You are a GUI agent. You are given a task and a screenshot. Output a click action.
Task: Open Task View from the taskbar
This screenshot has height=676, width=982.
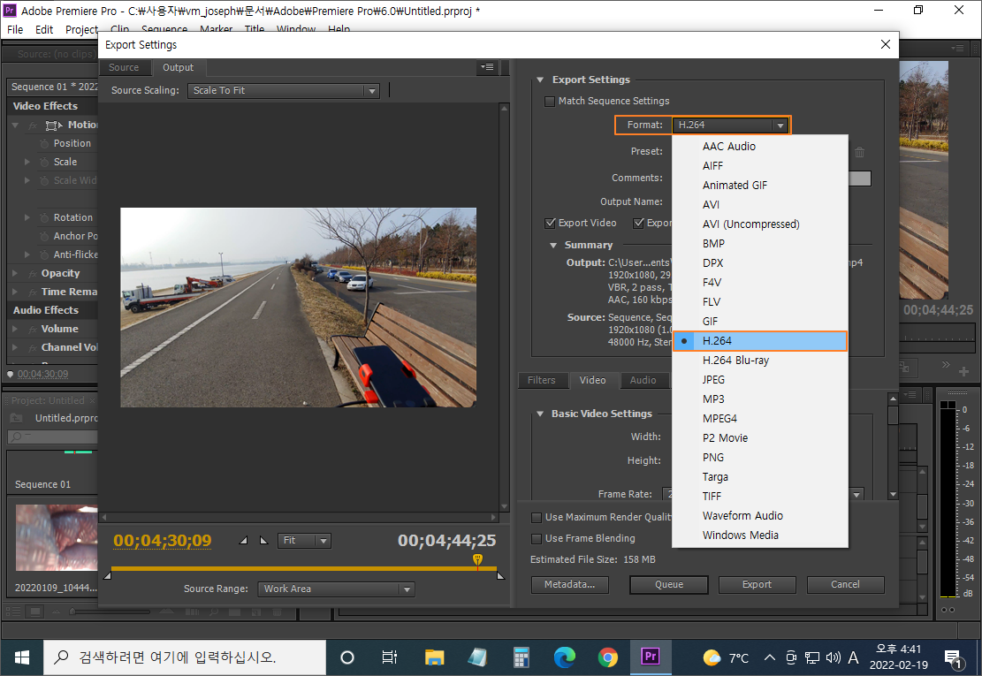point(390,657)
